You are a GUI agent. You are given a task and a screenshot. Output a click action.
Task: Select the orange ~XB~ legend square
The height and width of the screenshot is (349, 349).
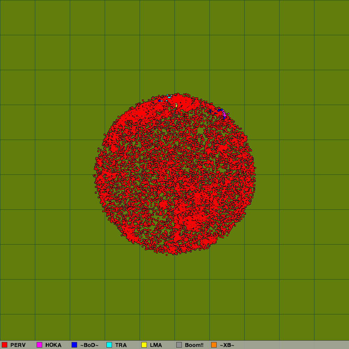pyautogui.click(x=214, y=345)
